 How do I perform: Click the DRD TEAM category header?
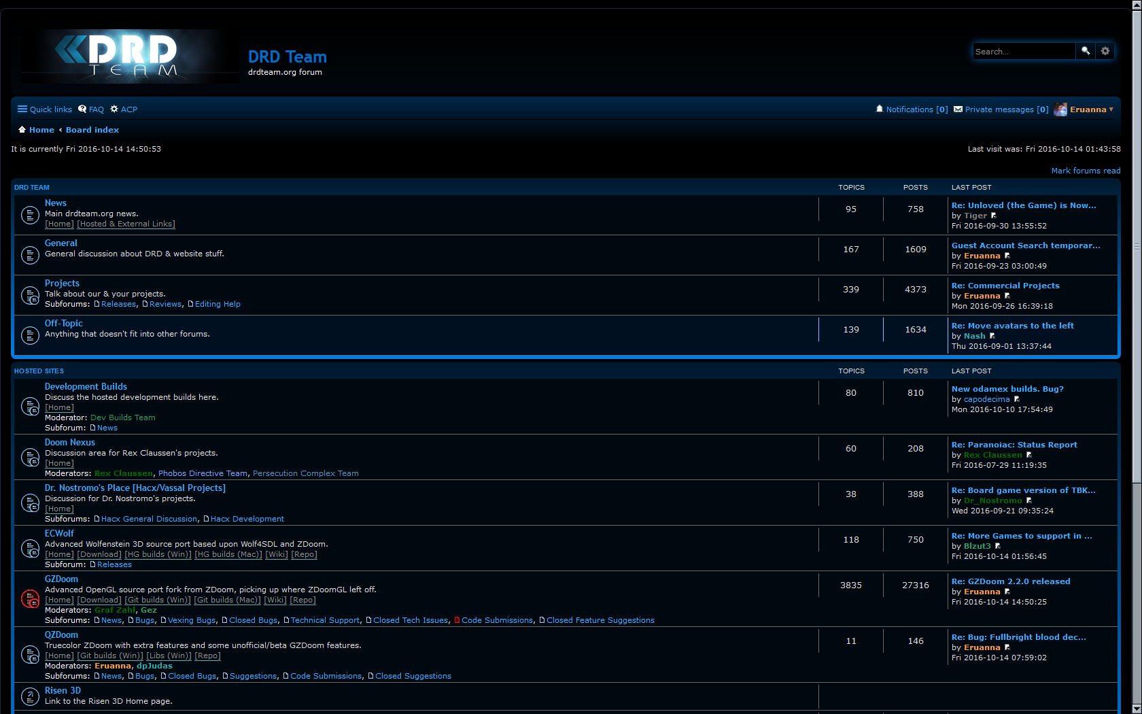click(32, 188)
